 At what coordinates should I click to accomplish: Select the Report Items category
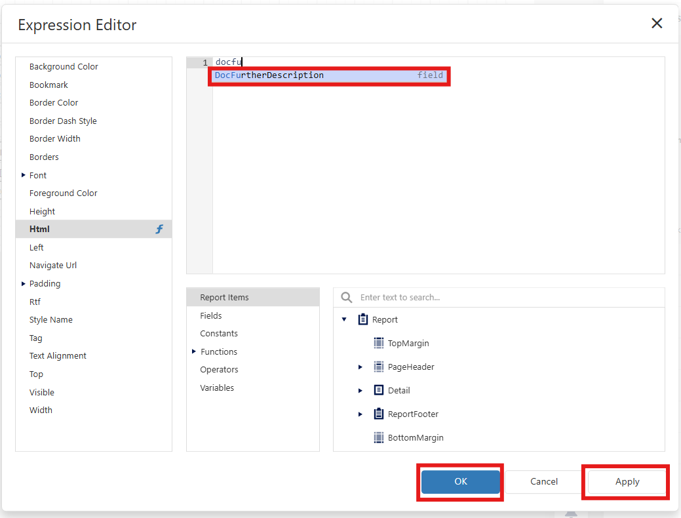(253, 297)
